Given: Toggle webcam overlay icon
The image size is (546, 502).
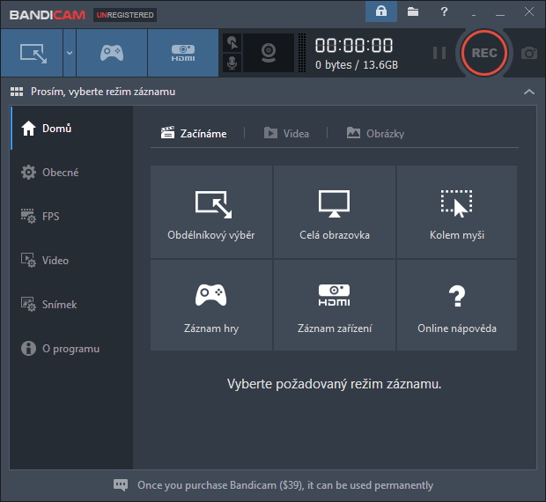Looking at the screenshot, I should (x=269, y=53).
